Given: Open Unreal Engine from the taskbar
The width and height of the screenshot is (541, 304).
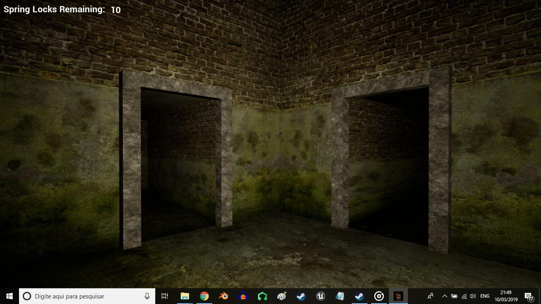Looking at the screenshot, I should [320, 296].
